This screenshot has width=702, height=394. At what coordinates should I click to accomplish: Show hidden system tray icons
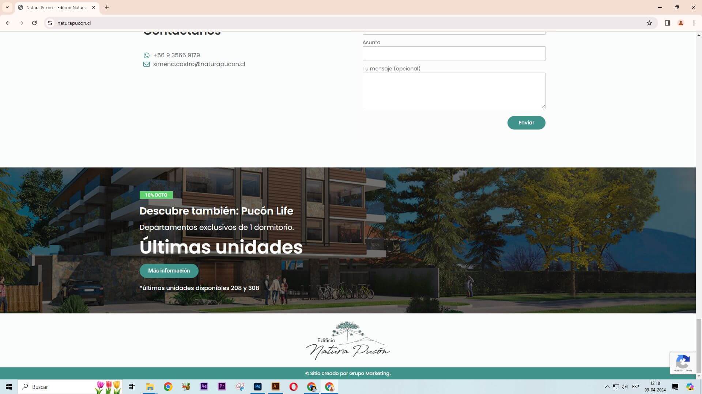607,387
